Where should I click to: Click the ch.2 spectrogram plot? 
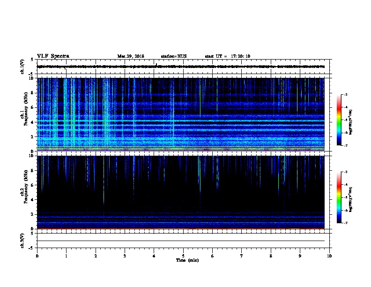click(181, 192)
